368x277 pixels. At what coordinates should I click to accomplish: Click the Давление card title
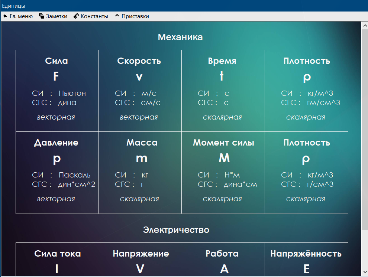tap(56, 143)
